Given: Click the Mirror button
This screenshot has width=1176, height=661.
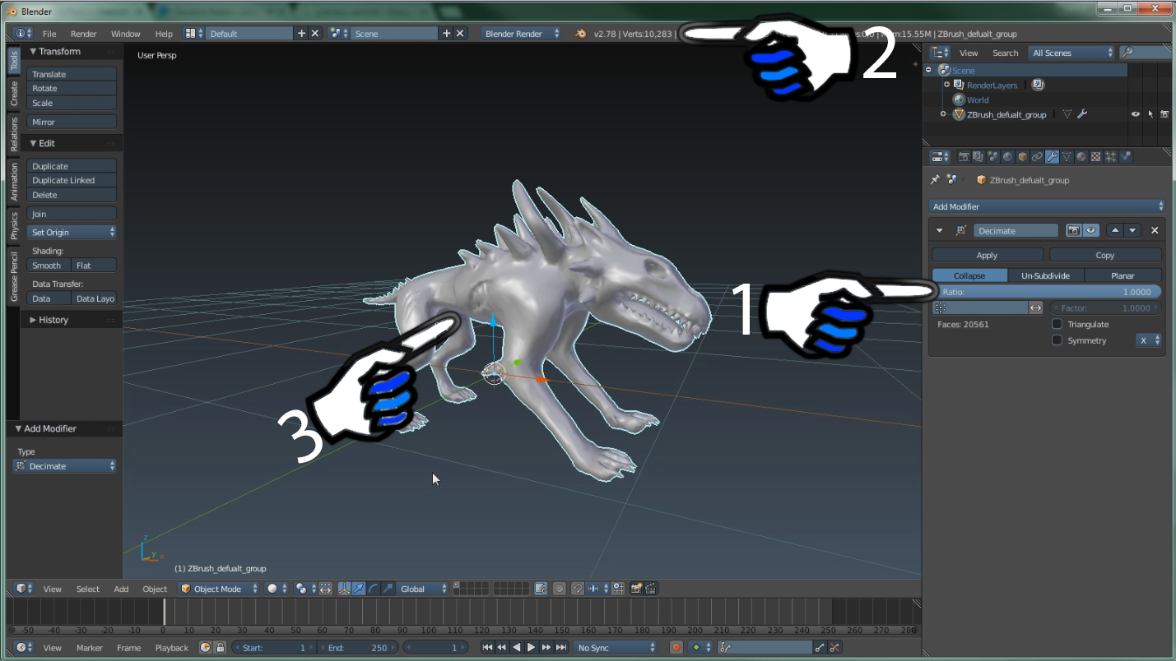Looking at the screenshot, I should point(72,122).
